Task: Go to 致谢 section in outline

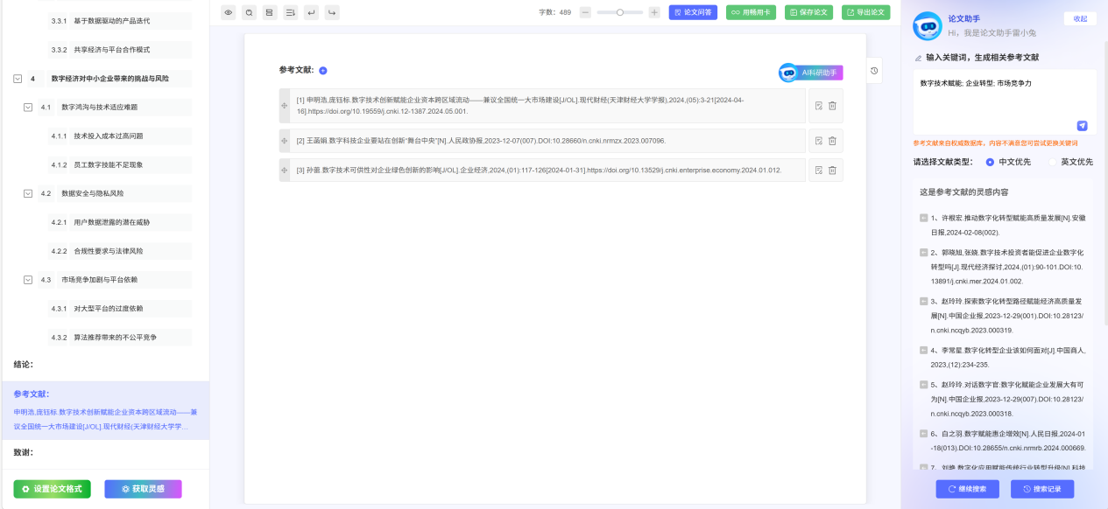Action: (x=24, y=452)
